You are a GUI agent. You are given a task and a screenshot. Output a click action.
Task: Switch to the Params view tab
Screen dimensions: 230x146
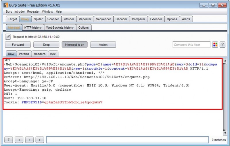click(x=24, y=54)
